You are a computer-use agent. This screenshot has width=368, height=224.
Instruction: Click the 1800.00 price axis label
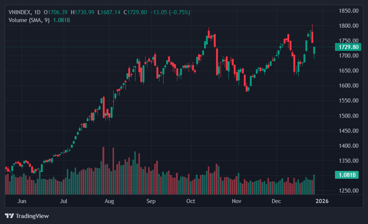(348, 26)
